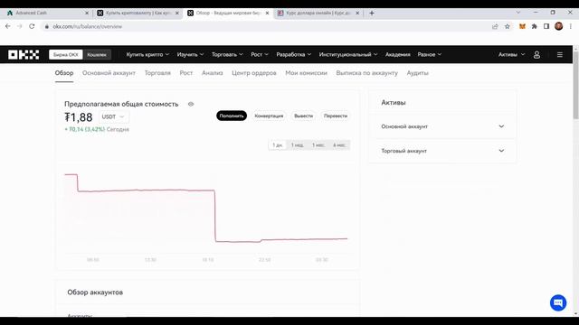The image size is (579, 325).
Task: Open the Рост sub-tab
Action: click(x=186, y=73)
